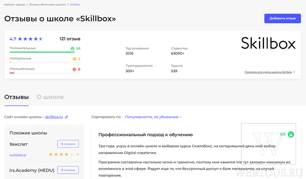Click the '63000+' students value

(x=177, y=53)
